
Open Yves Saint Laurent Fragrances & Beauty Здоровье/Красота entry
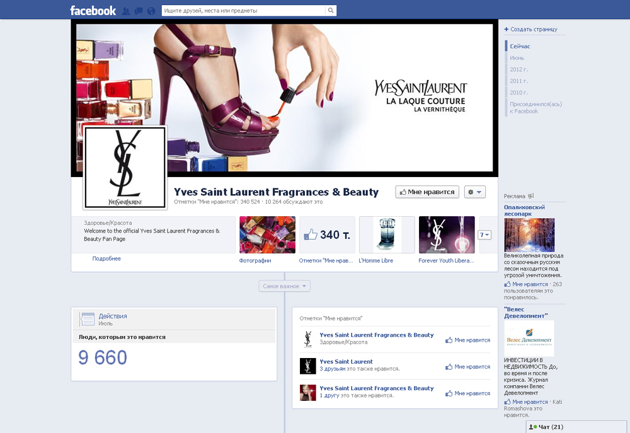click(x=377, y=335)
